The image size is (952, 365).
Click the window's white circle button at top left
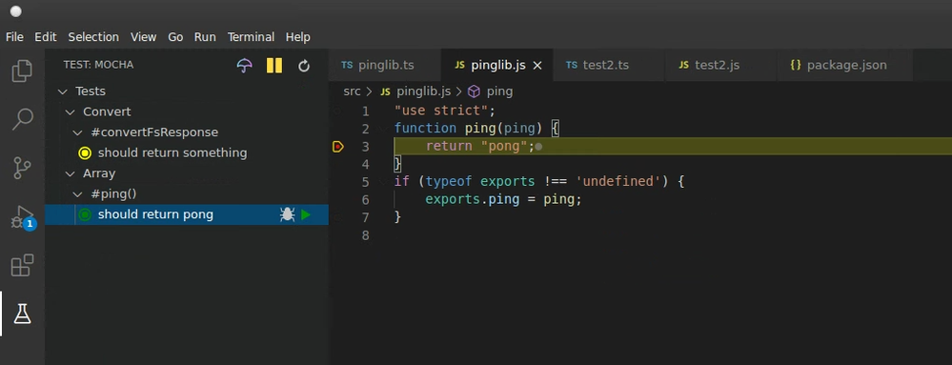pos(16,11)
